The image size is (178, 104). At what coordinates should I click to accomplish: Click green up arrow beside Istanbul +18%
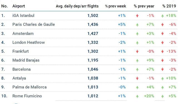[162, 16]
